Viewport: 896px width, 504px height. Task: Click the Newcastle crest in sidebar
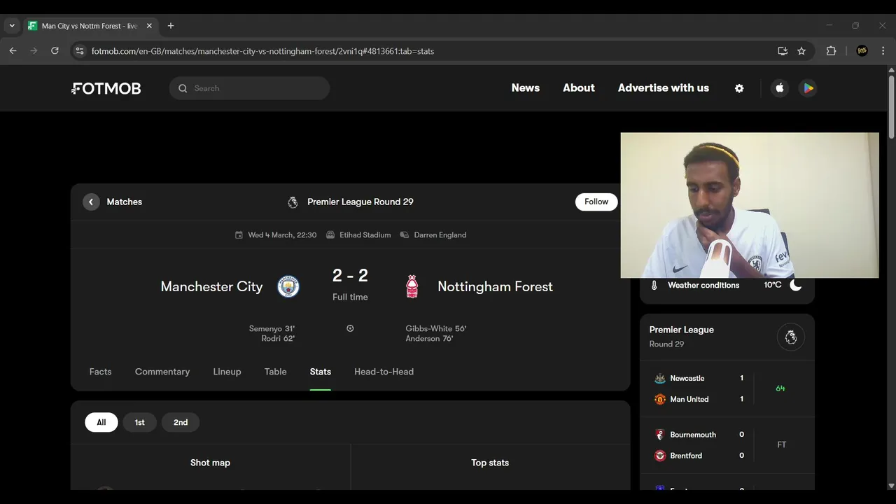[x=659, y=378]
